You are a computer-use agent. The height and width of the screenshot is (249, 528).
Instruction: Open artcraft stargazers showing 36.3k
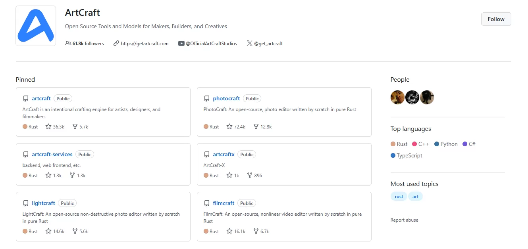pyautogui.click(x=55, y=127)
